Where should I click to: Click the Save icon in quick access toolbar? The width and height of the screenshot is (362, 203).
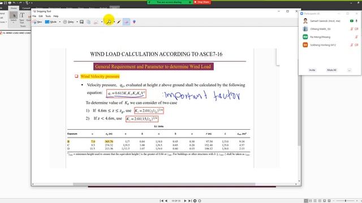(5, 3)
